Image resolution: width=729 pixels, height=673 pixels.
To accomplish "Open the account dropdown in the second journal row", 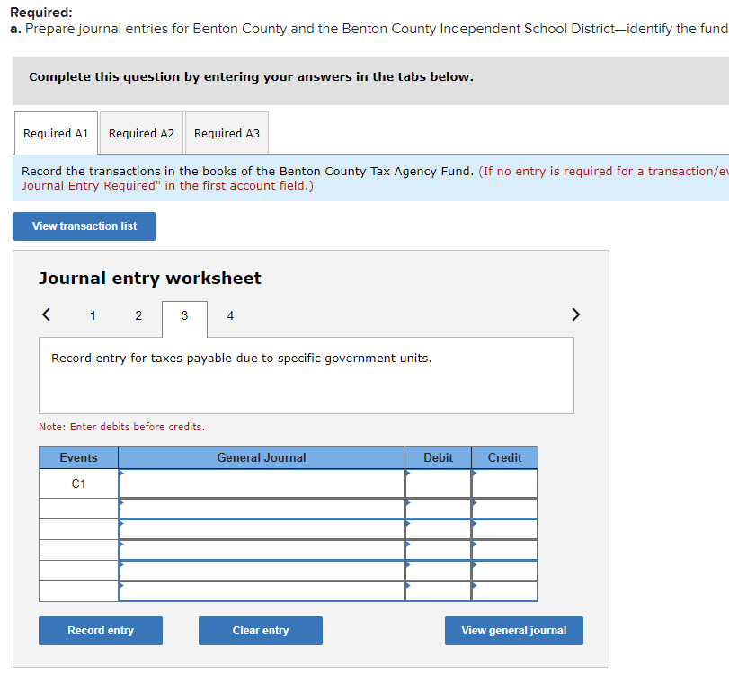I will pos(121,505).
